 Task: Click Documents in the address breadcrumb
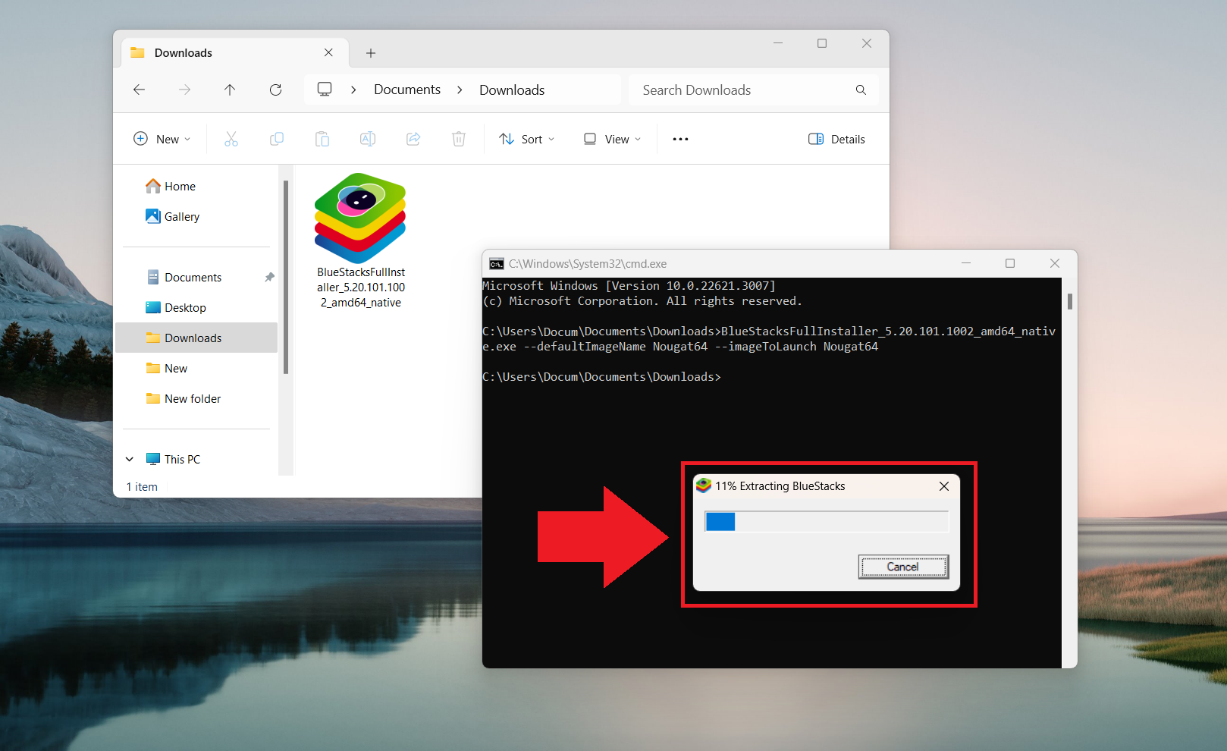pyautogui.click(x=407, y=90)
